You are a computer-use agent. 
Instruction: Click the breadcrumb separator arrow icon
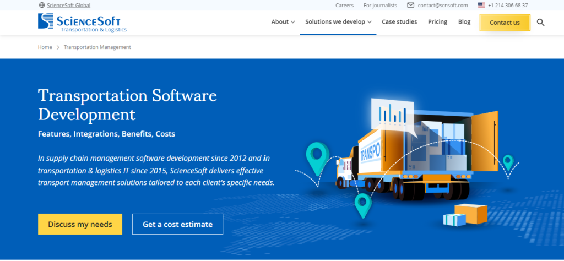58,47
